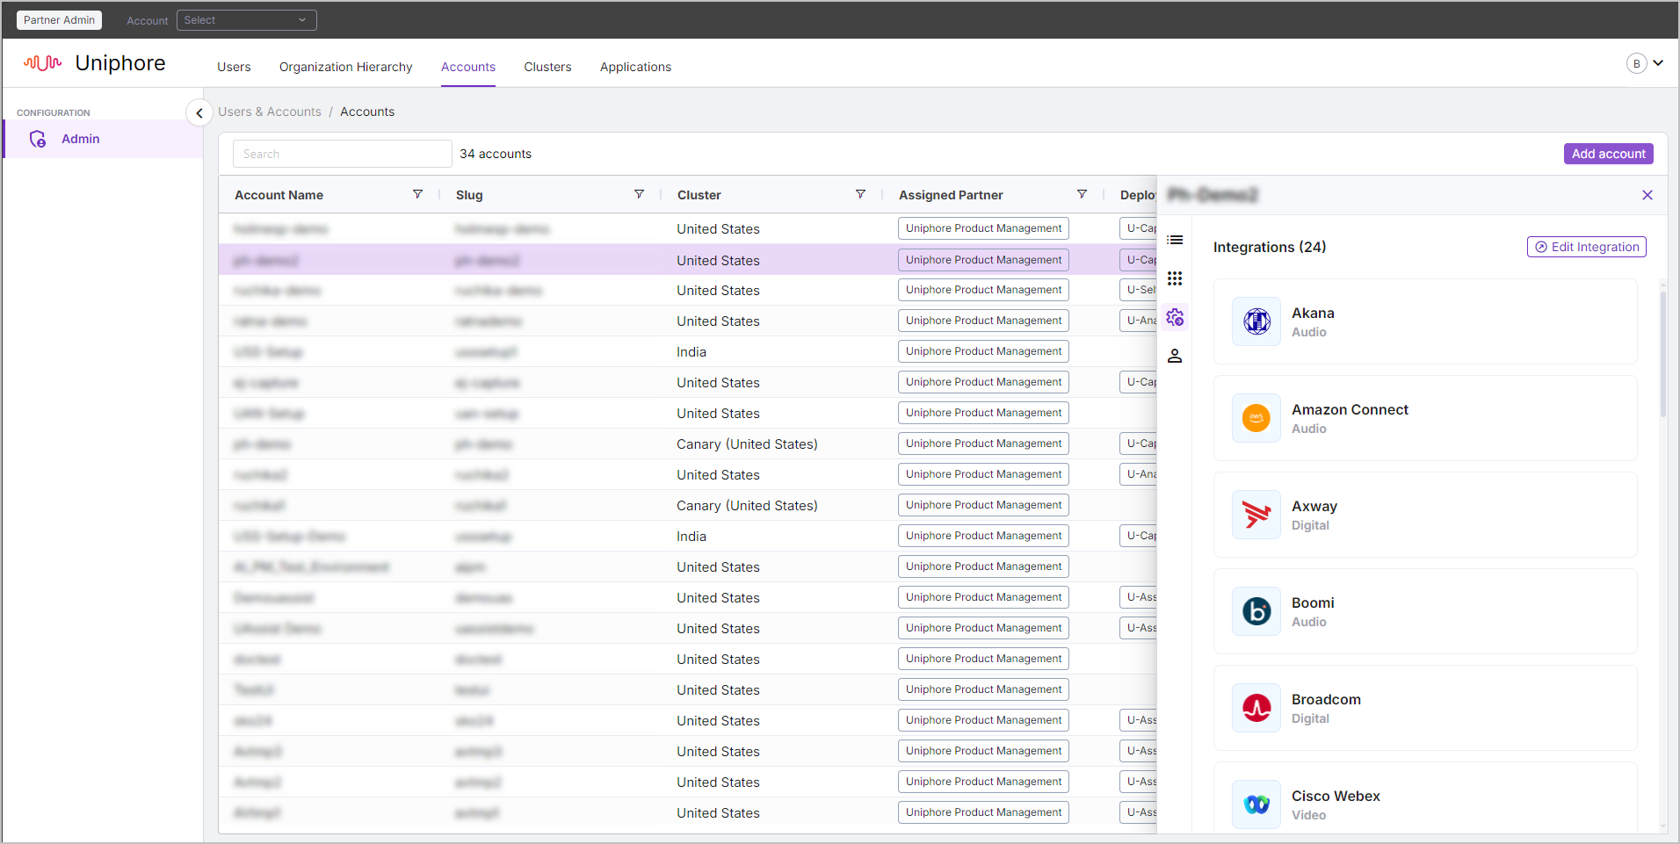1680x844 pixels.
Task: Click the Accounts breadcrumb item
Action: point(367,112)
